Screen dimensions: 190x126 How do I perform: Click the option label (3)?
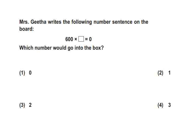coord(22,105)
